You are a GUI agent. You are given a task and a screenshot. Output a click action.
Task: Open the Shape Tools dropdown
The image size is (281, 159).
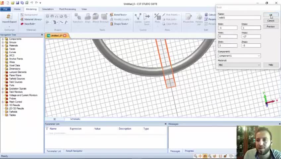[119, 24]
